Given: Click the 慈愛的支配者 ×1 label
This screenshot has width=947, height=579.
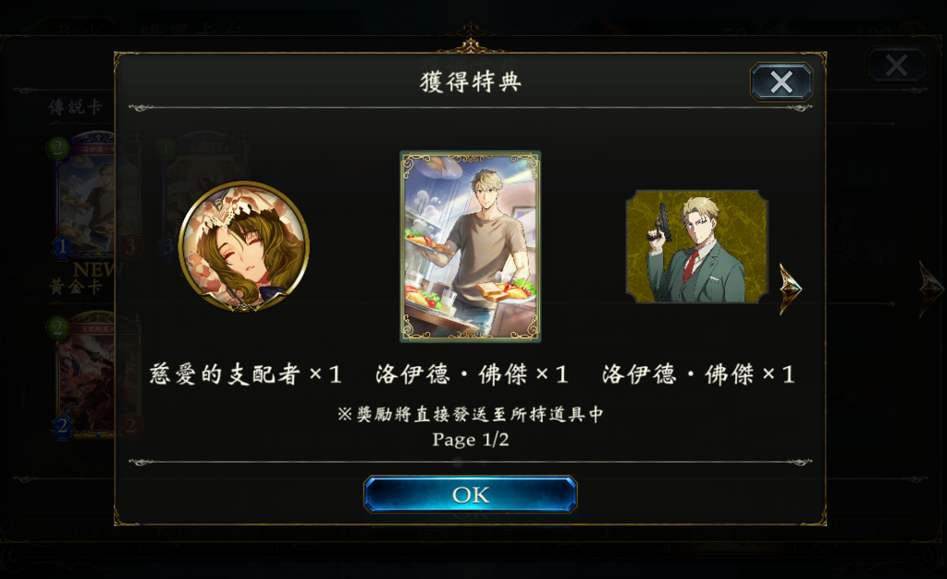Looking at the screenshot, I should click(245, 375).
